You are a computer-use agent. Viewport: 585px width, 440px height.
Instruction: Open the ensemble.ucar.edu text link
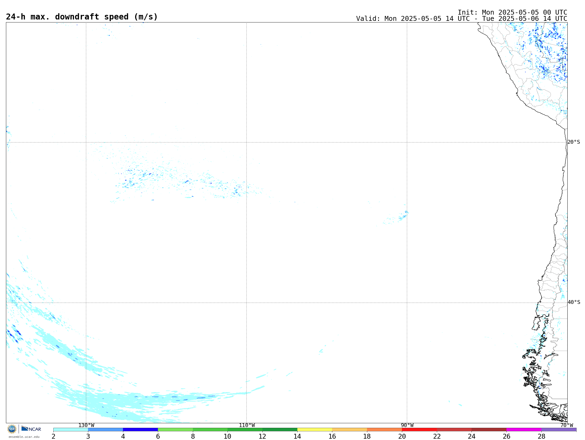(24, 437)
